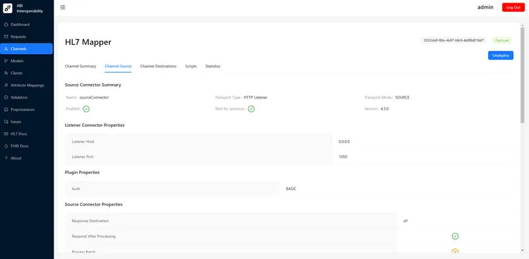Open the Validators section
The image size is (529, 259).
point(26,98)
